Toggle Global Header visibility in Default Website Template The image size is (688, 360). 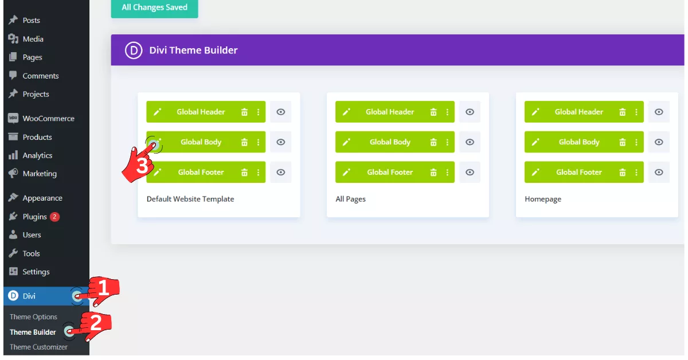click(280, 112)
